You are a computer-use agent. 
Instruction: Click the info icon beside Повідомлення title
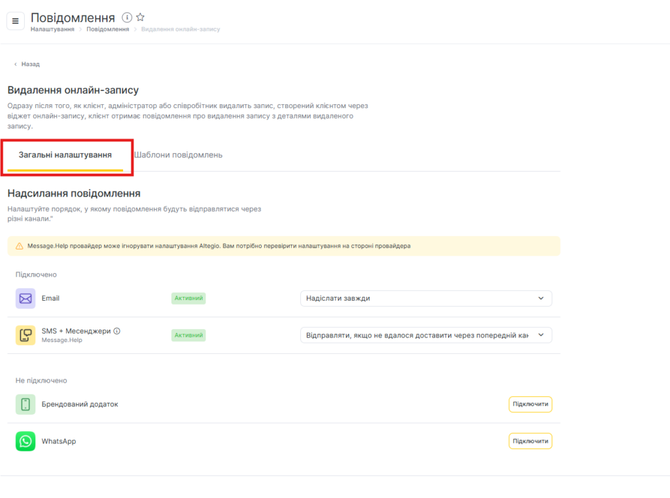click(x=127, y=18)
